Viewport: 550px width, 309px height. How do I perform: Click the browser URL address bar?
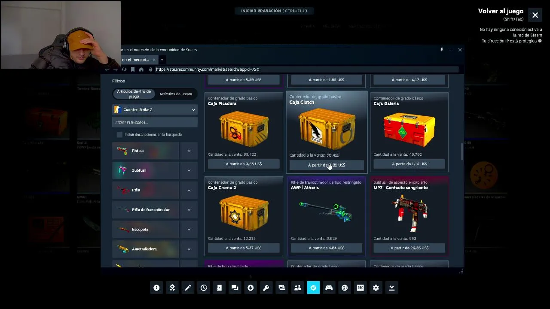(307, 69)
